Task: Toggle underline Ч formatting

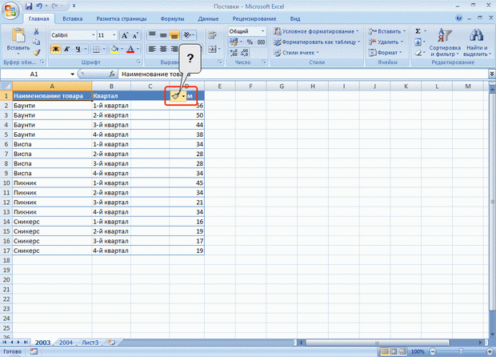Action: coord(78,49)
